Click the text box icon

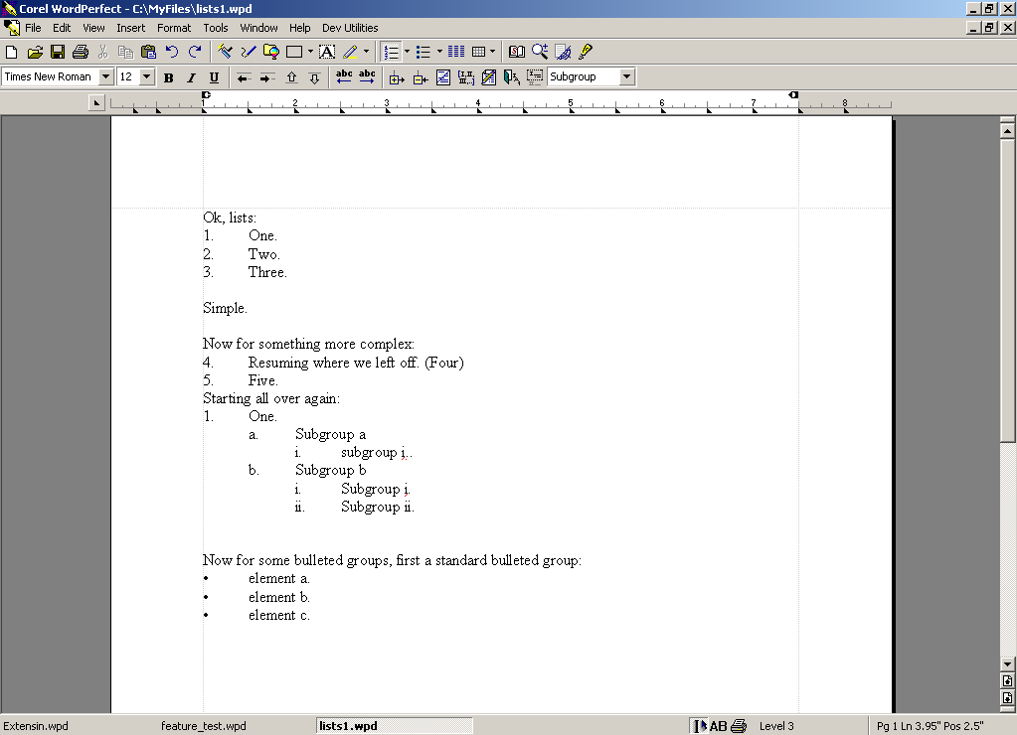(327, 52)
